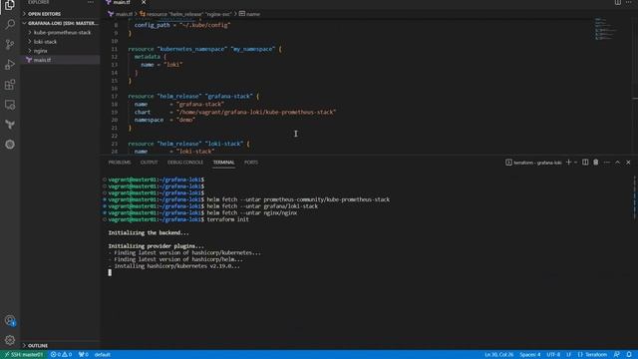Viewport: 638px width, 359px height.
Task: Switch to the Output tab
Action: click(x=149, y=163)
